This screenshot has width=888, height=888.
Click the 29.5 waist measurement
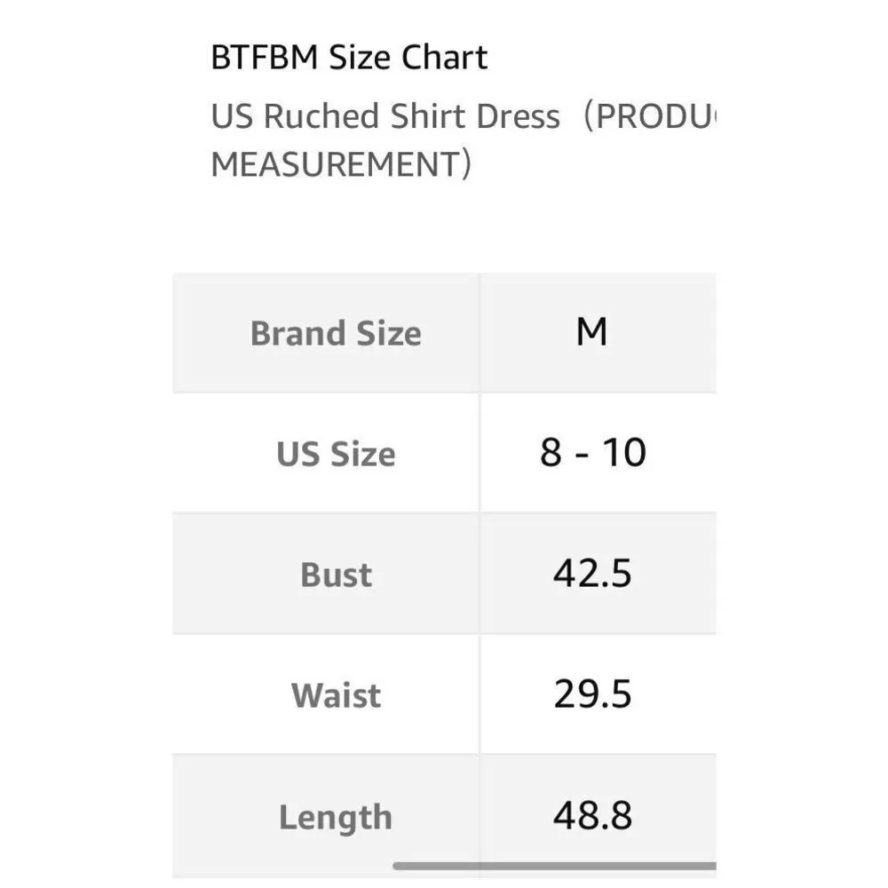pos(592,694)
